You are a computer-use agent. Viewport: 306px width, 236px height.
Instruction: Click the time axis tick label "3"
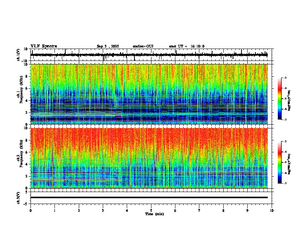103,211
